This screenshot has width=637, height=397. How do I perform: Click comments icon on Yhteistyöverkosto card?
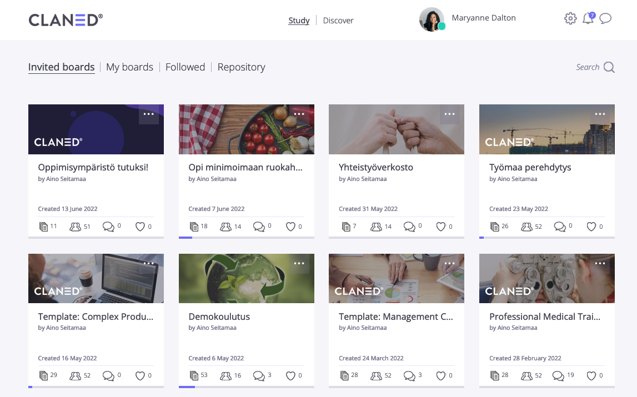click(x=409, y=227)
